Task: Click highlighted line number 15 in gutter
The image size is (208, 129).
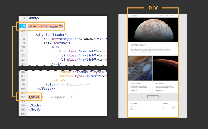Action: pyautogui.click(x=23, y=26)
